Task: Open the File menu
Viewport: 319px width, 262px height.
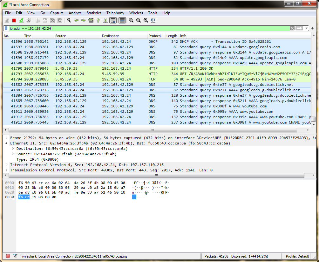Action: 8,13
